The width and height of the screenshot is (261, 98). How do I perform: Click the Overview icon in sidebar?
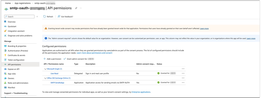[5, 22]
